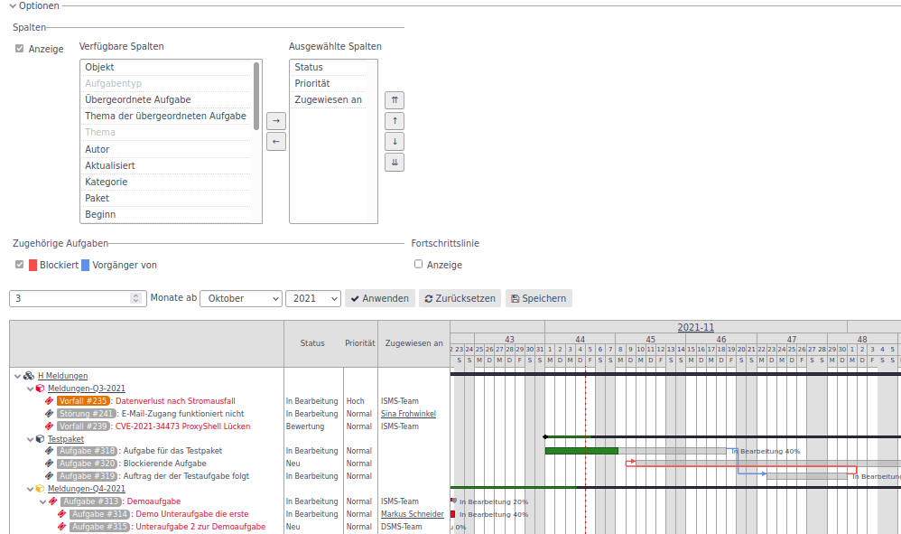
Task: Click the Anwenden button
Action: click(x=380, y=298)
